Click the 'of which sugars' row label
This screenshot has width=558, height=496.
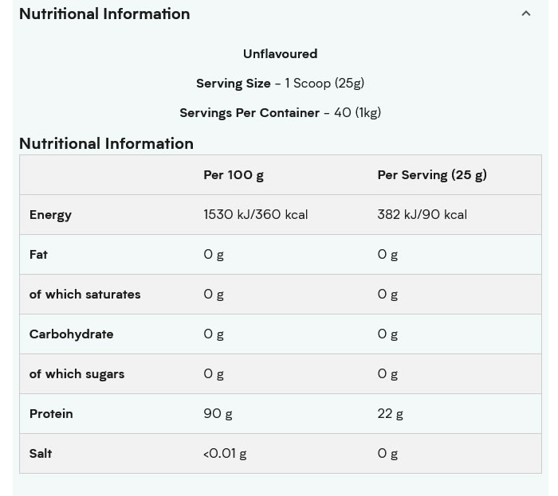click(x=77, y=373)
